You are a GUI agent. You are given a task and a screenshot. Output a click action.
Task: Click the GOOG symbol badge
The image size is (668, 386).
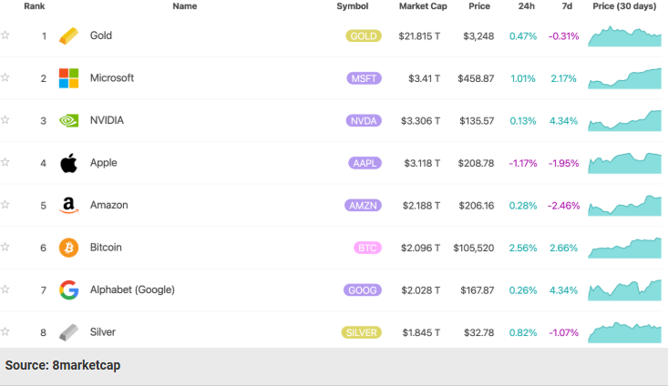pyautogui.click(x=363, y=290)
